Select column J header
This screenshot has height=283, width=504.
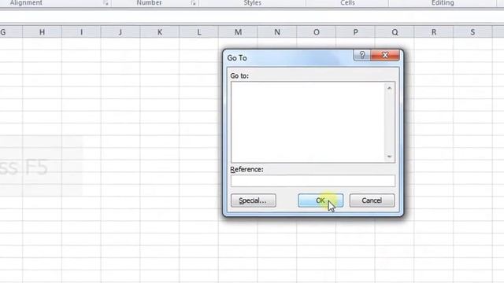(120, 32)
